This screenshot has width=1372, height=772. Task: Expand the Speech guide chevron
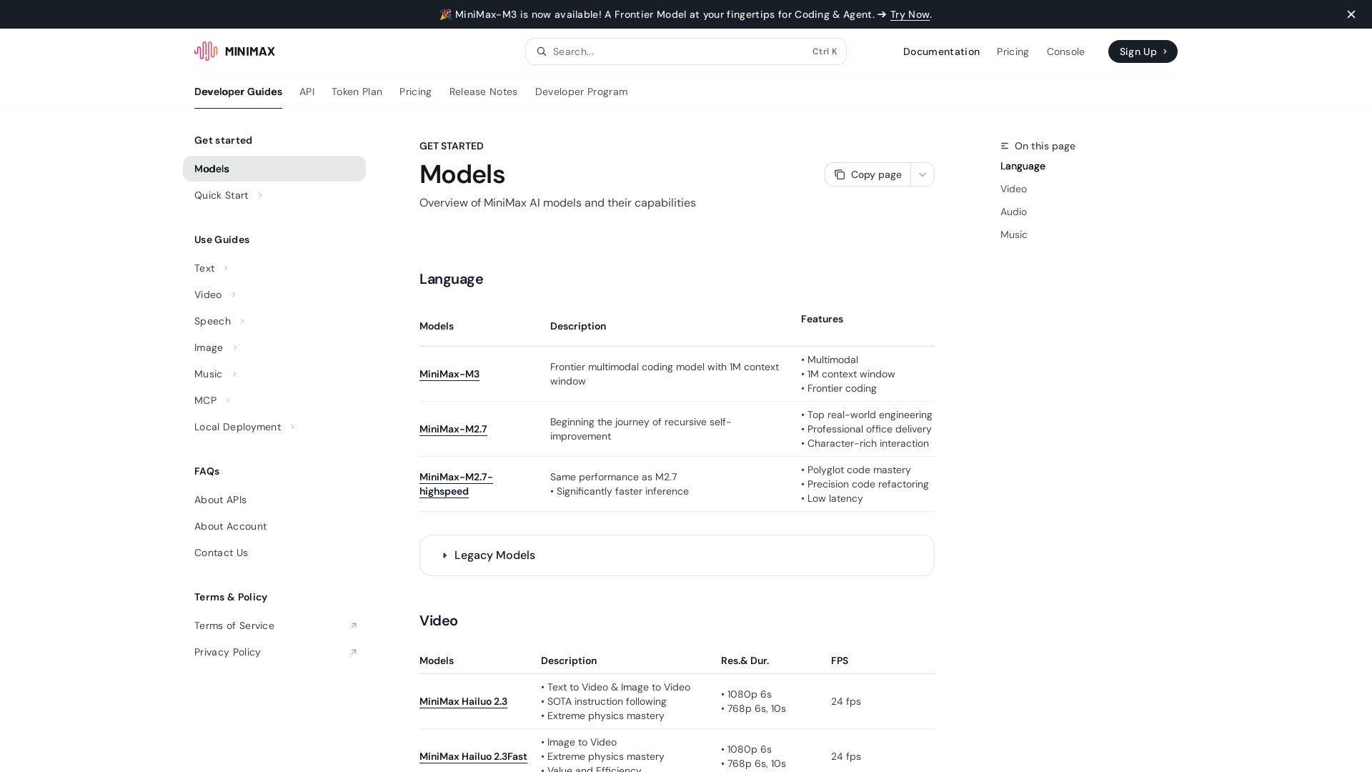242,321
